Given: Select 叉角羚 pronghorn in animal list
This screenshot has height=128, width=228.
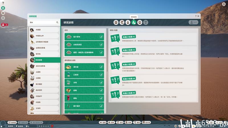Looking at the screenshot, I should click(x=44, y=108).
